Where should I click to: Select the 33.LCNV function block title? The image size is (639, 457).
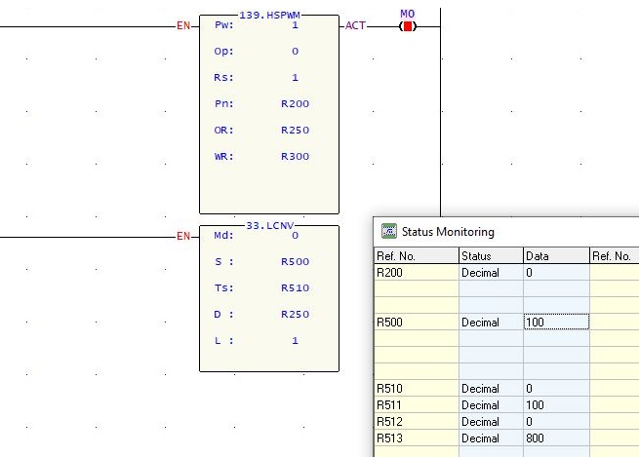click(x=269, y=227)
